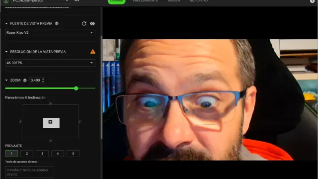
Task: Click the Panorámico E Inclinación label
Action: tap(25, 97)
